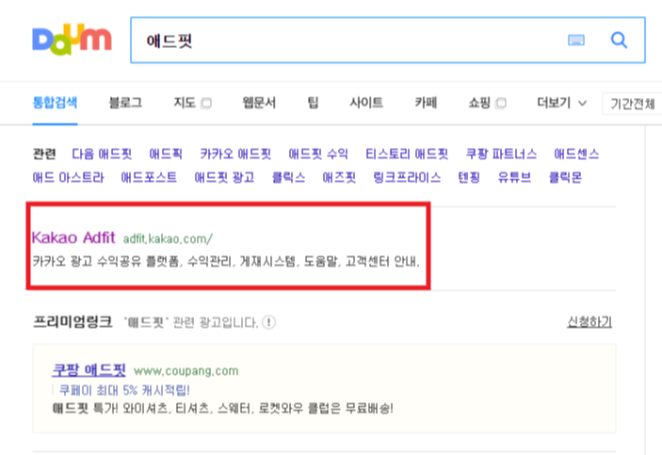Click related search 클릭스
662x455 pixels.
coord(288,177)
